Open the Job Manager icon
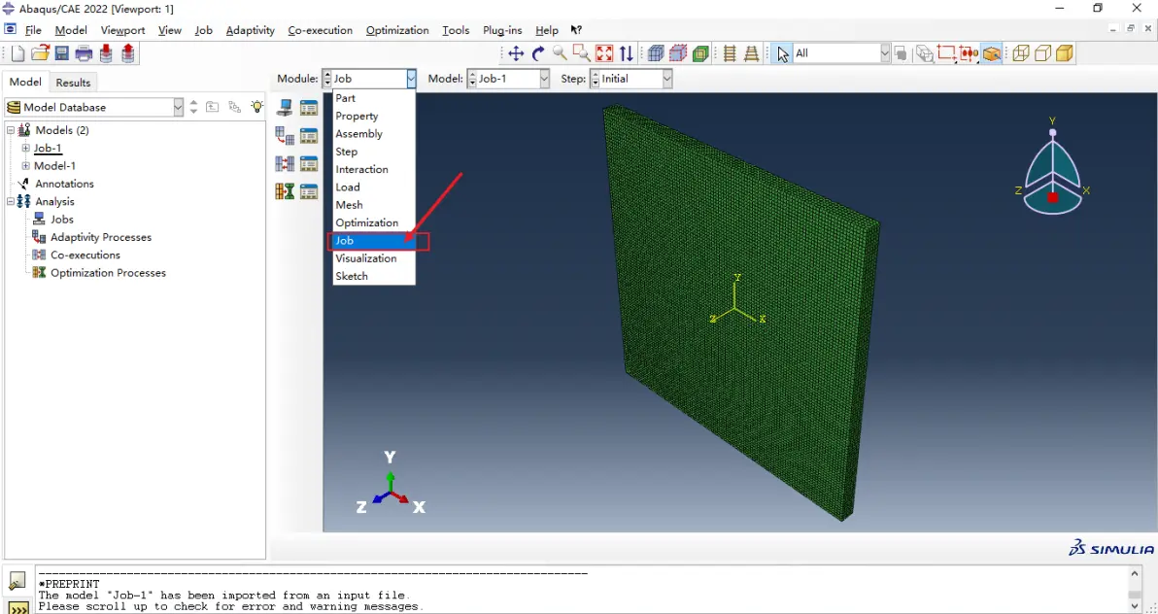The width and height of the screenshot is (1158, 614). (308, 108)
